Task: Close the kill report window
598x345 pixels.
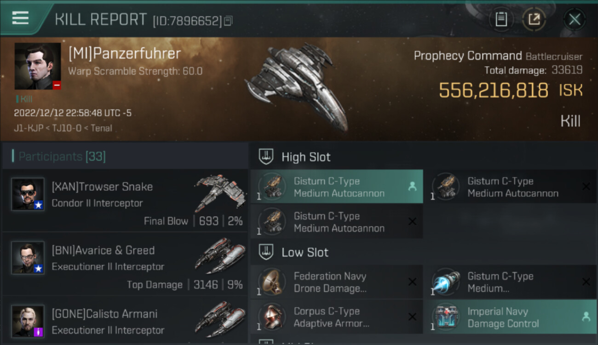Action: tap(574, 19)
